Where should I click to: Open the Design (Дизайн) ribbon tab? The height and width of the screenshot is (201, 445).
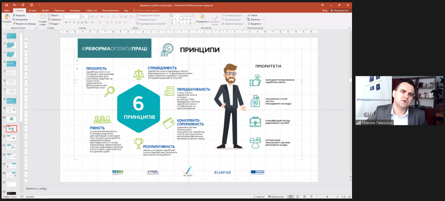[x=45, y=10]
